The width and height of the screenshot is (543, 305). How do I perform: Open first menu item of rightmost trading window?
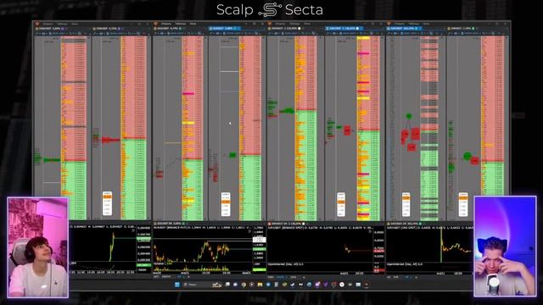point(399,24)
